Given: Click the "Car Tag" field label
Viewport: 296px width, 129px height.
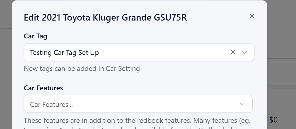Looking at the screenshot, I should coord(36,36).
